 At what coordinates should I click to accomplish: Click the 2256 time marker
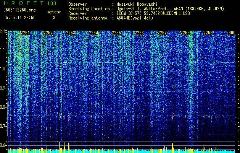point(139,33)
